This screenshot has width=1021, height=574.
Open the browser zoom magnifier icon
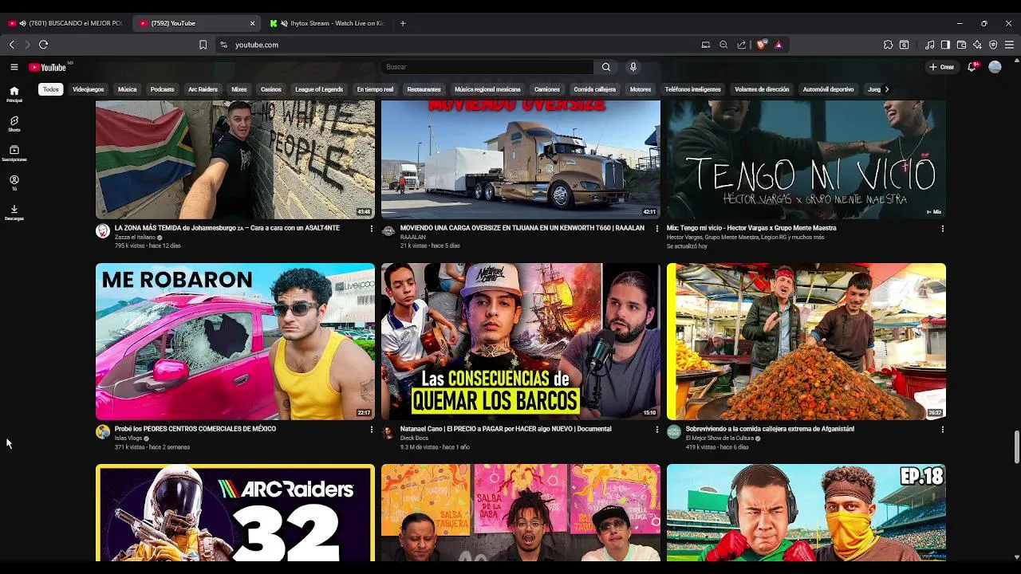pyautogui.click(x=723, y=45)
